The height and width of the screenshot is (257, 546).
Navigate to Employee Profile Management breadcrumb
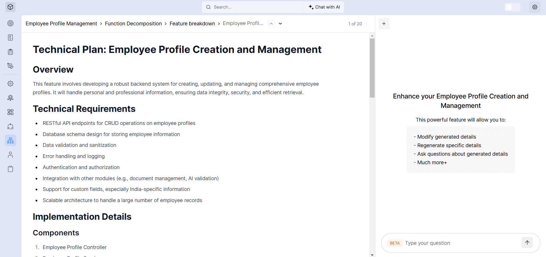(x=61, y=24)
